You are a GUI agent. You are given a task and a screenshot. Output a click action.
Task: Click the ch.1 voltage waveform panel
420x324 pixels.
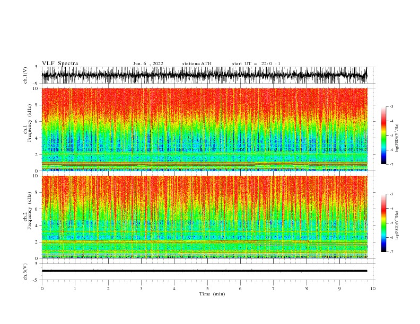(x=208, y=75)
